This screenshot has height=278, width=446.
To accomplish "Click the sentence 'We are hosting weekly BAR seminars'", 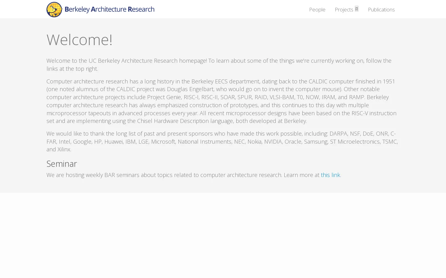I will tap(194, 175).
